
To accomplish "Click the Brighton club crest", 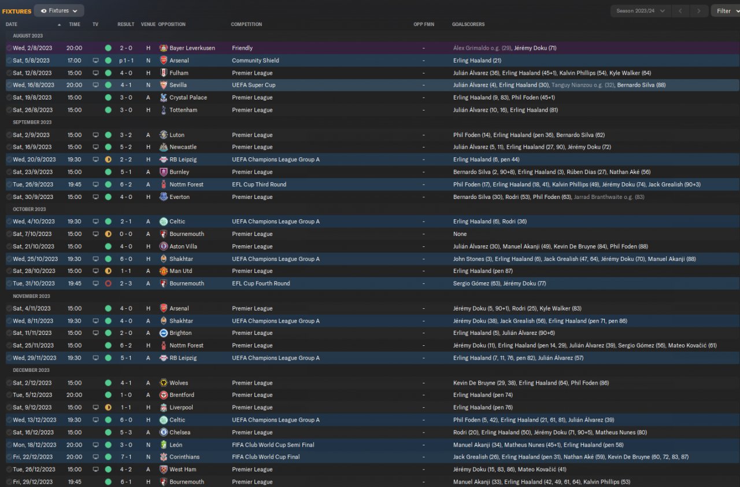I will click(x=164, y=333).
